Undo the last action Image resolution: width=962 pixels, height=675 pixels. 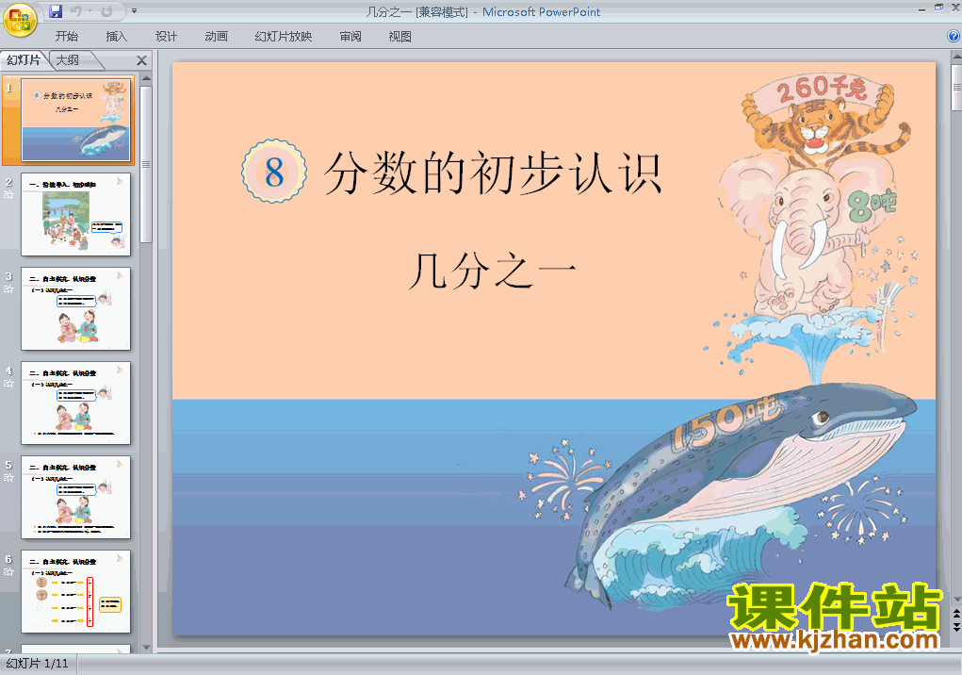pyautogui.click(x=76, y=11)
